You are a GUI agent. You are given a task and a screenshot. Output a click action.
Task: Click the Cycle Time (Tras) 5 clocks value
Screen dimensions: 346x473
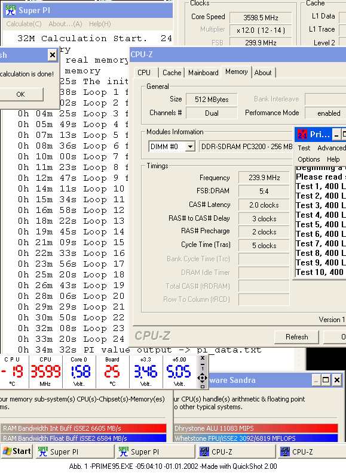coord(264,246)
